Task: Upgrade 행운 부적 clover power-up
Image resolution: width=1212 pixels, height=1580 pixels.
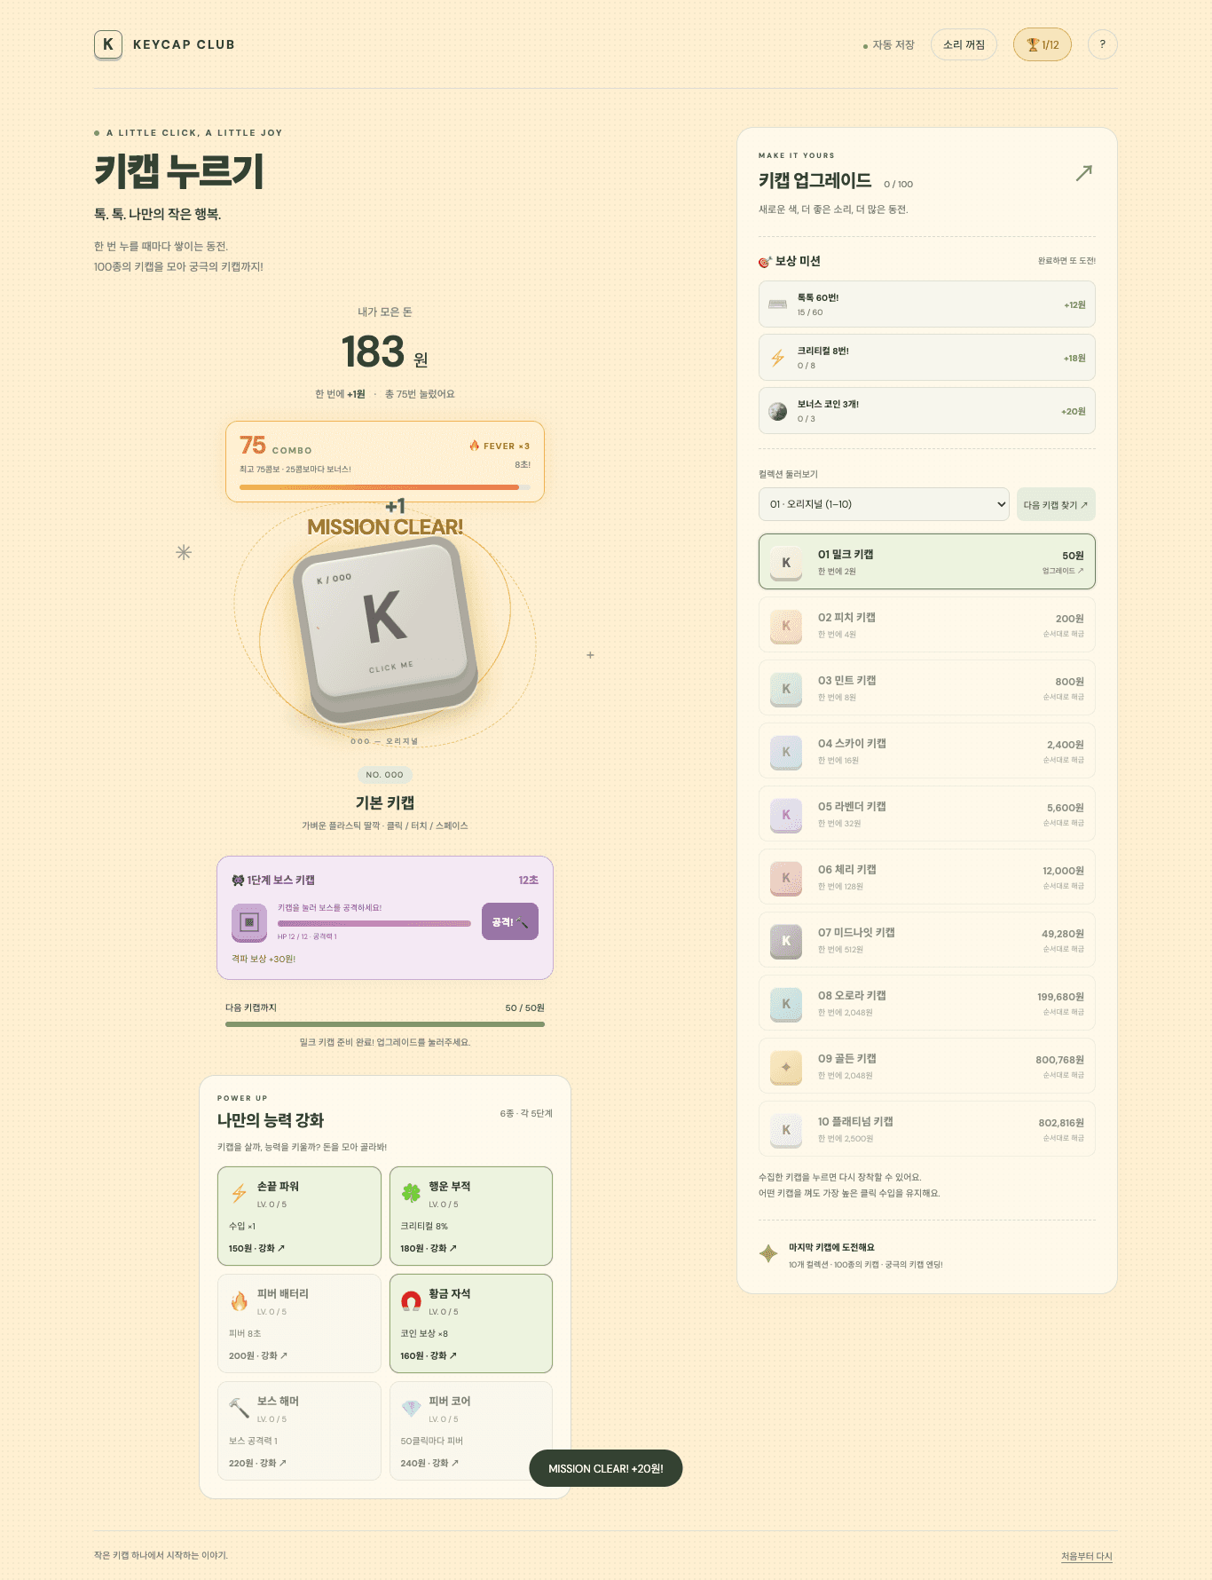Action: 471,1216
